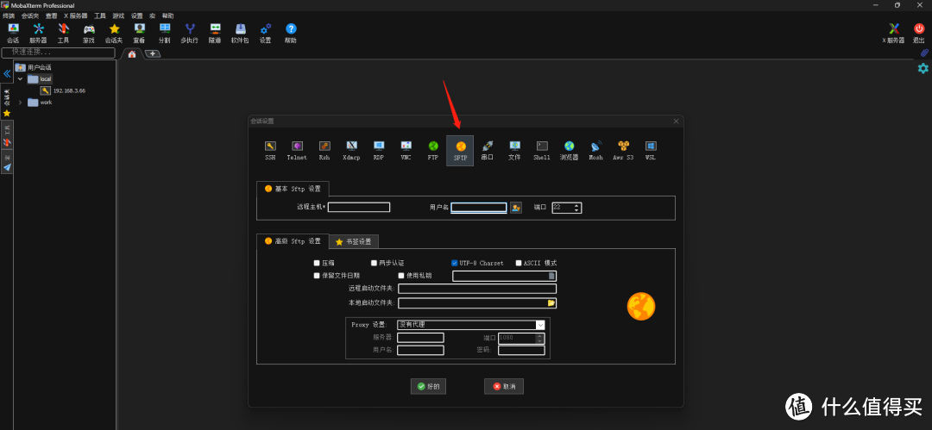932x430 pixels.
Task: Switch to the 高级 Sftp 设置 tab
Action: (x=293, y=241)
